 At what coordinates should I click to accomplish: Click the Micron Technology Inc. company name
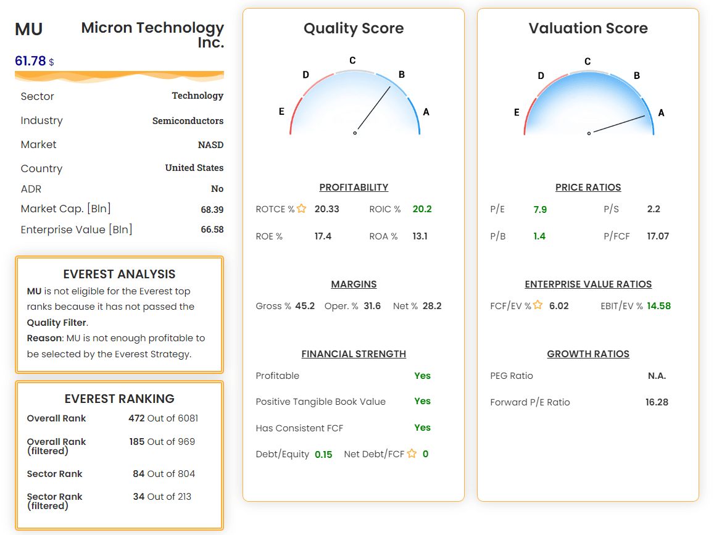pyautogui.click(x=152, y=35)
